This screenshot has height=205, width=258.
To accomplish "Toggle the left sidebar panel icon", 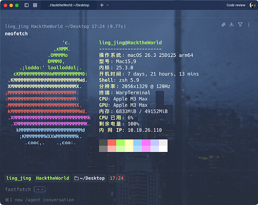I will tap(26, 5).
